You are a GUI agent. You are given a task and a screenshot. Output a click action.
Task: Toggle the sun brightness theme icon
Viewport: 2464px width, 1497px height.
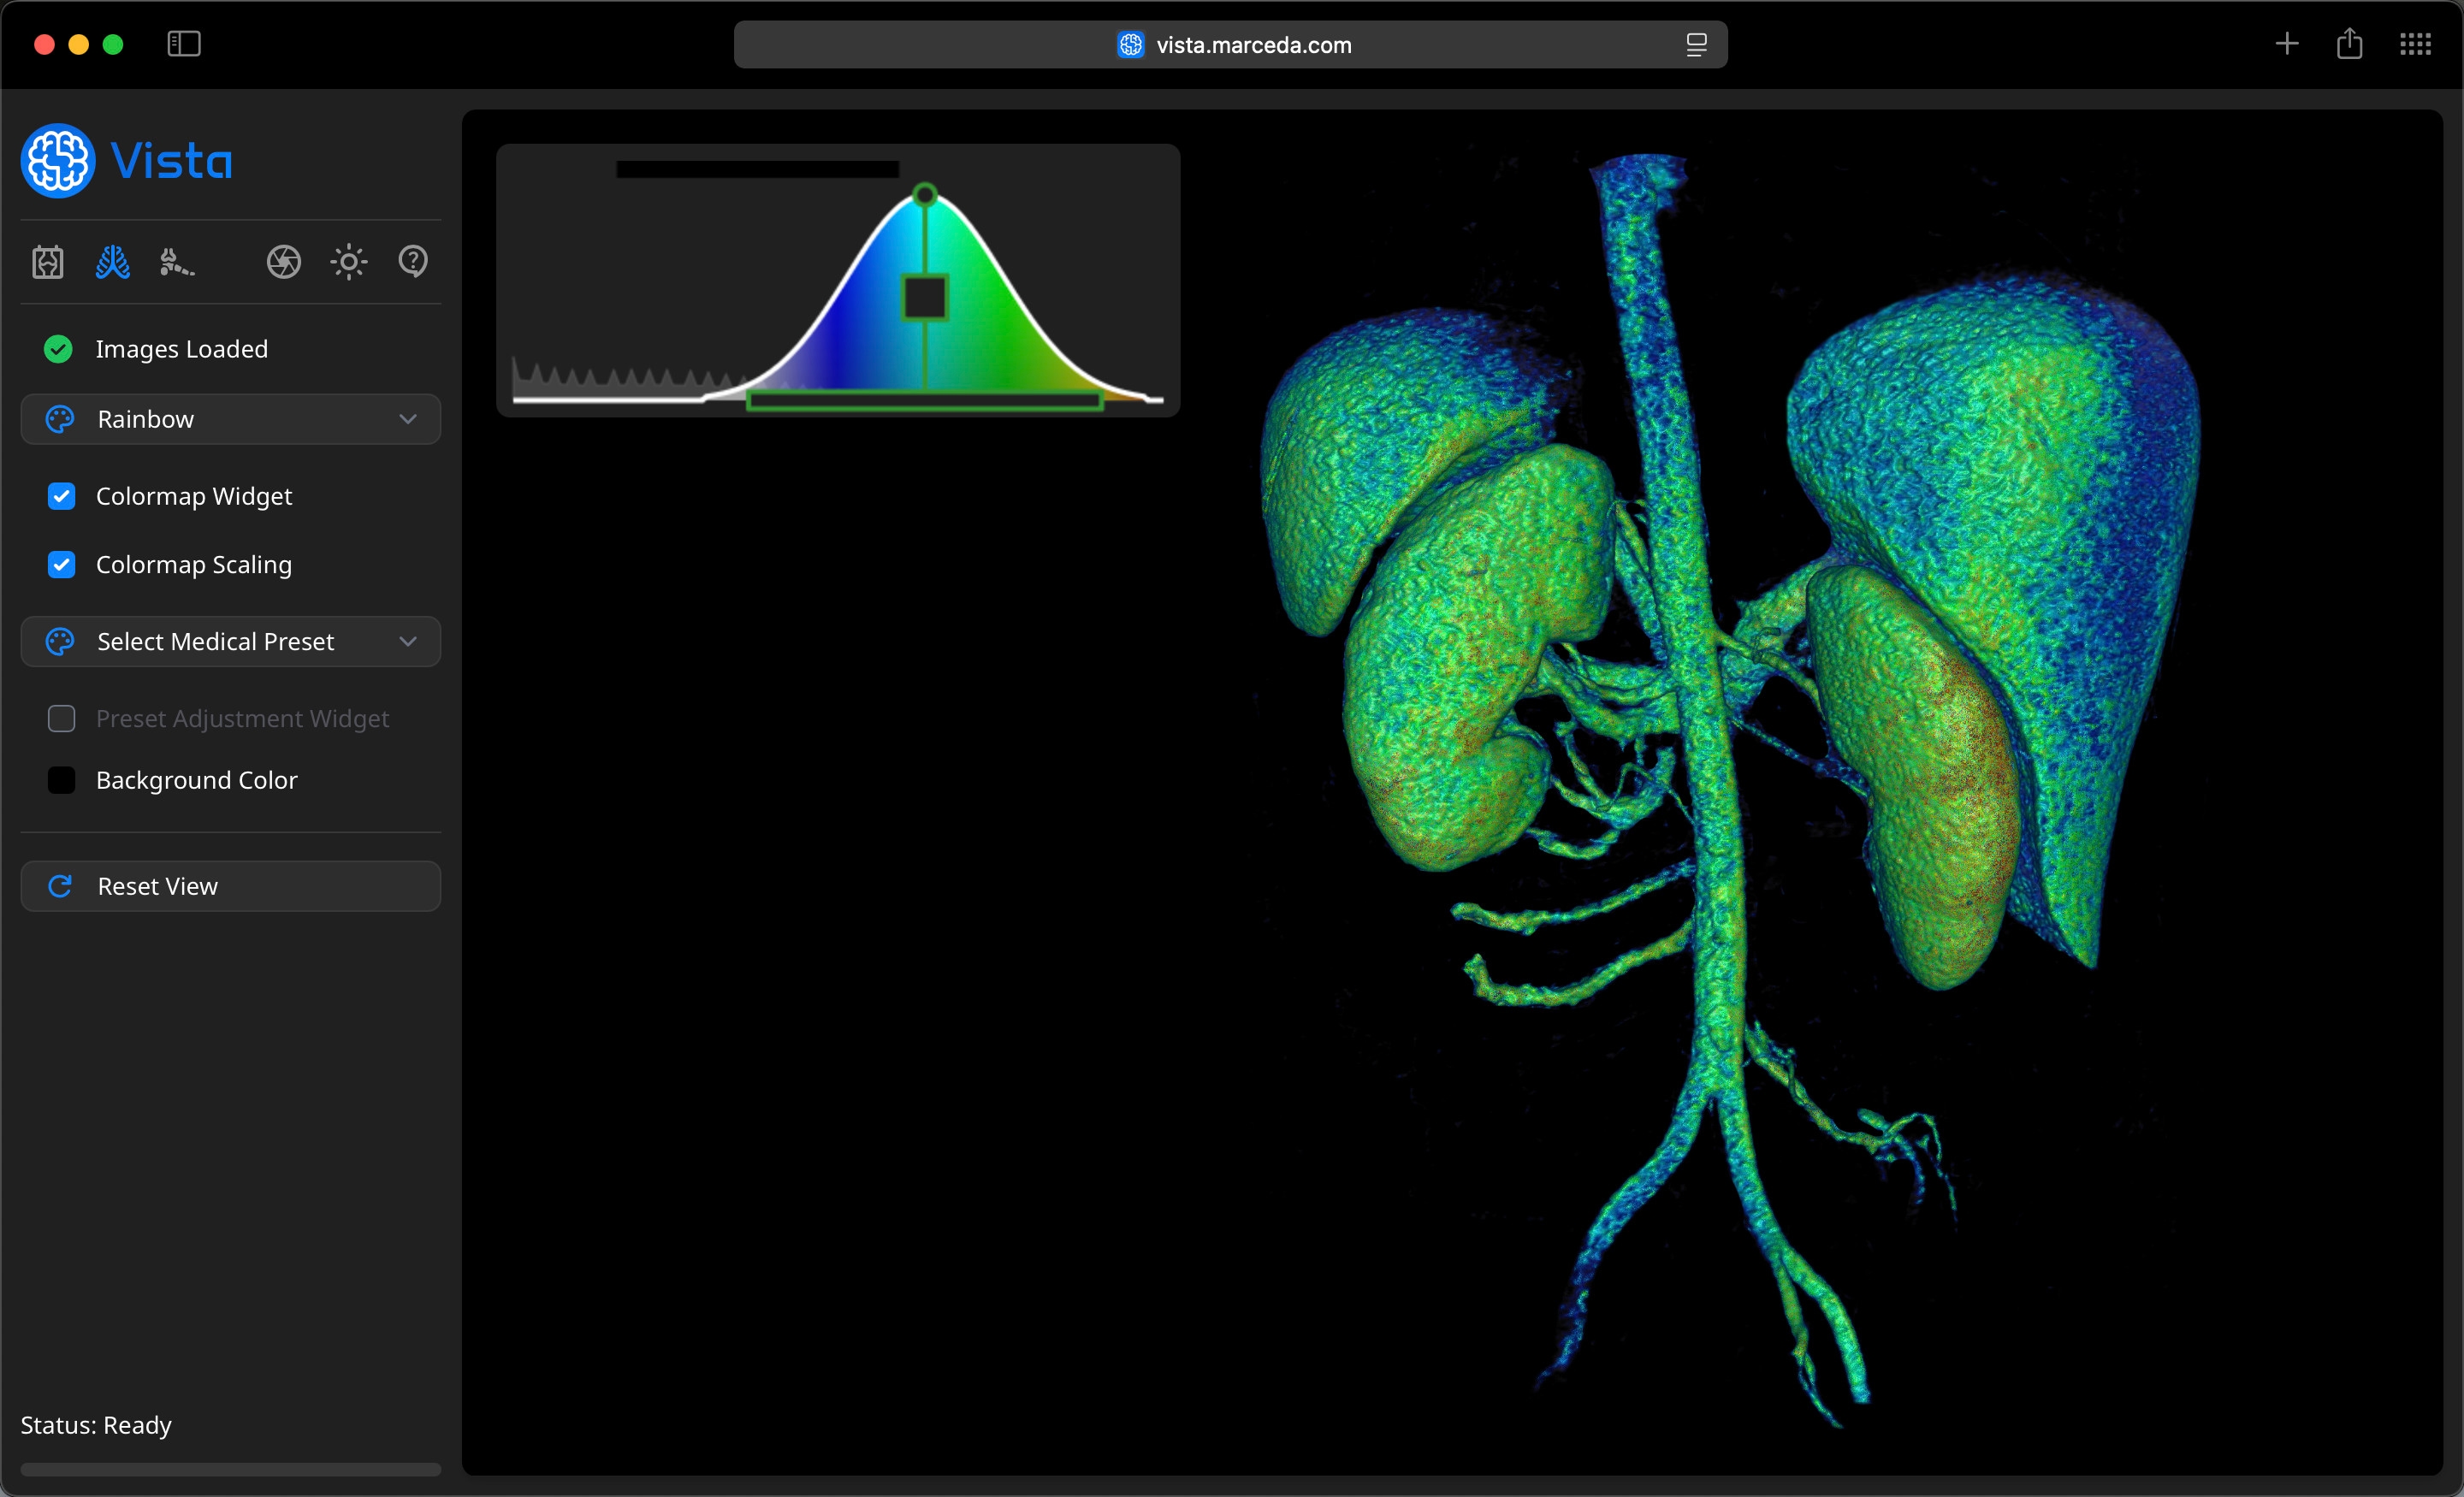[349, 262]
